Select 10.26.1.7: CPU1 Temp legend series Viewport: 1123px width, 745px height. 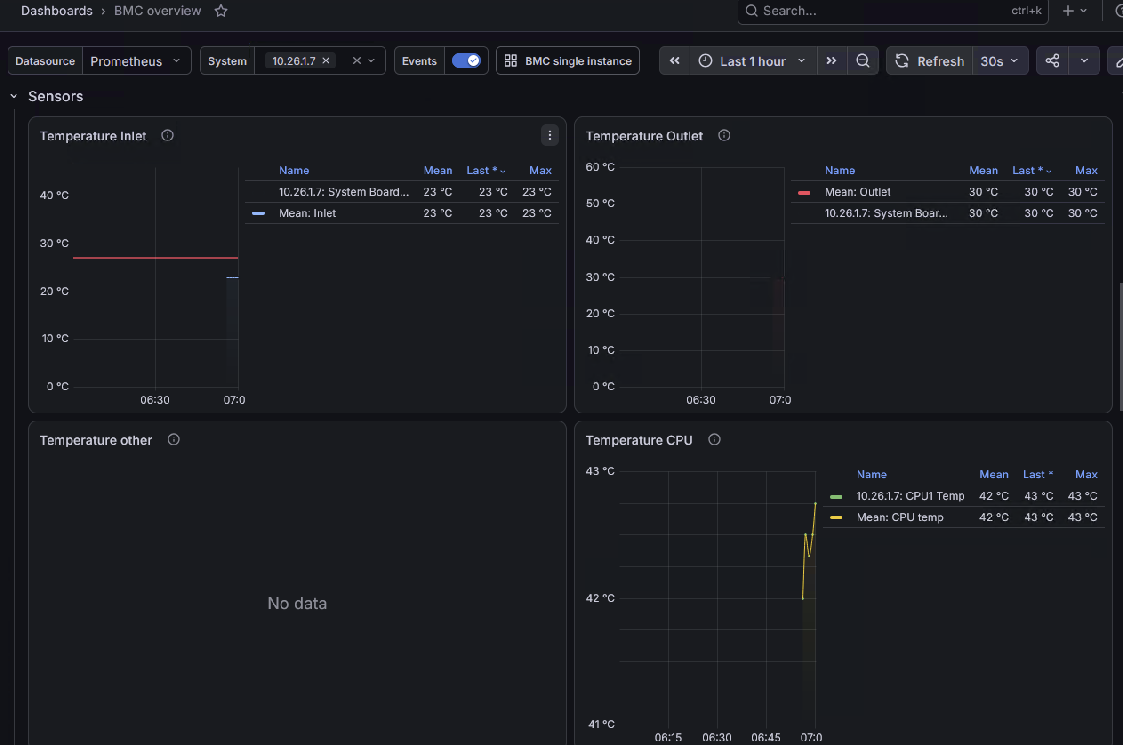point(910,496)
